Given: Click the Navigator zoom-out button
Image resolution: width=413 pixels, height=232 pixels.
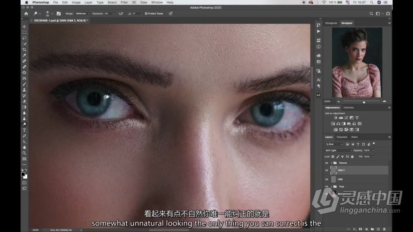Looking at the screenshot, I should 339,101.
